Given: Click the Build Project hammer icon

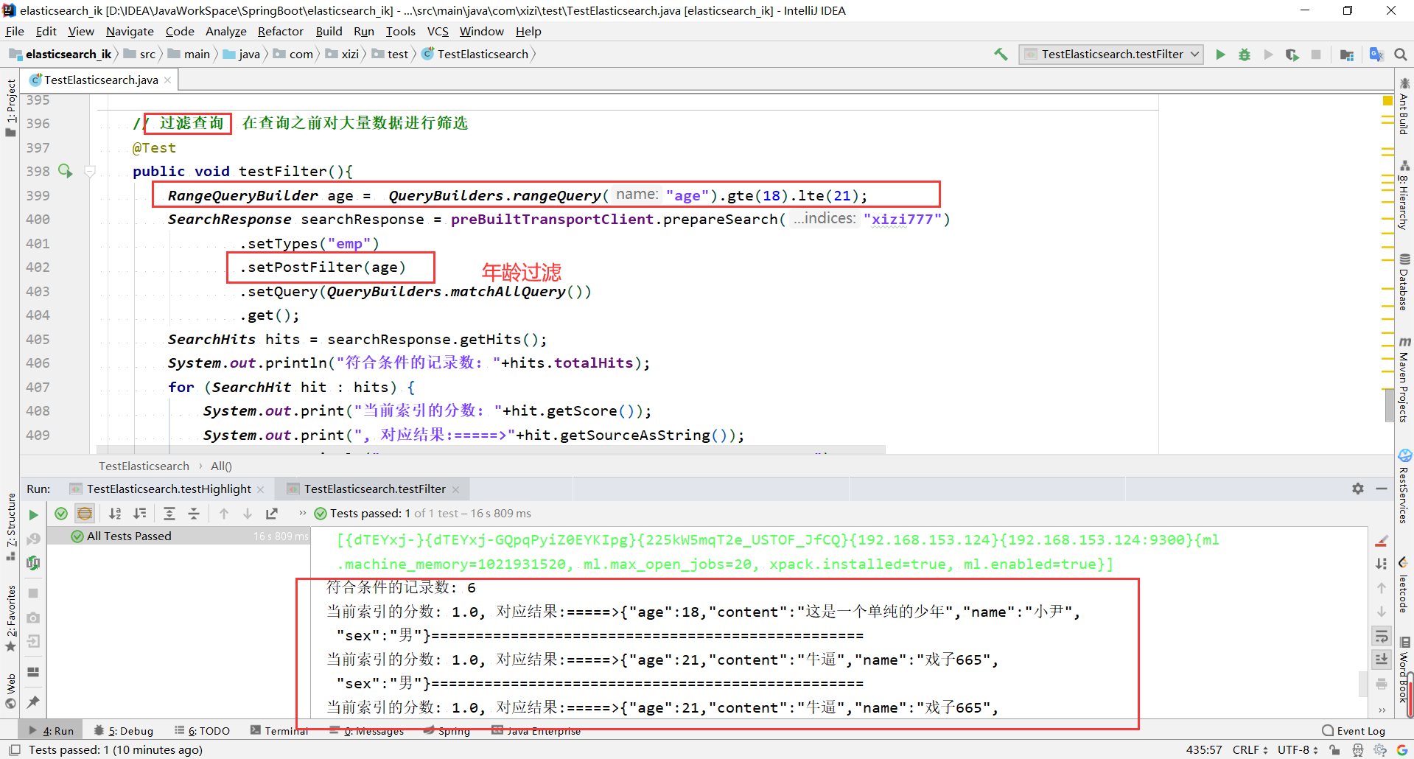Looking at the screenshot, I should click(1001, 55).
